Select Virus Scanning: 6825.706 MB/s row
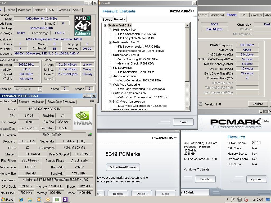 138,59
